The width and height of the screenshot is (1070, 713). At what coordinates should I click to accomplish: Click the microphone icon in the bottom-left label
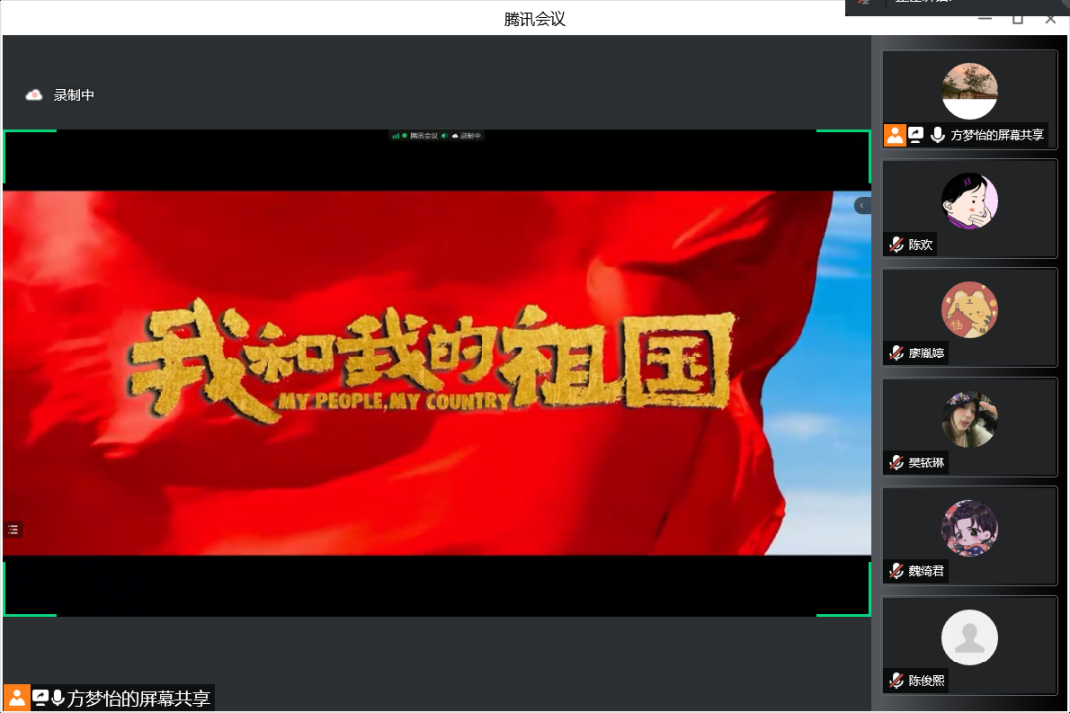pos(57,698)
